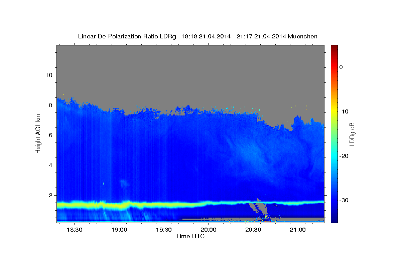
Task: Click the colorbar value -20 label
Action: tap(344, 156)
